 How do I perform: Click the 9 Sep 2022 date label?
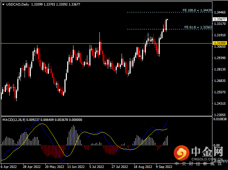click(164, 166)
